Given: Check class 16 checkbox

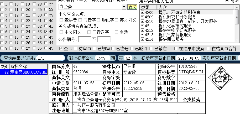Looking at the screenshot, I should pyautogui.click(x=11, y=37).
